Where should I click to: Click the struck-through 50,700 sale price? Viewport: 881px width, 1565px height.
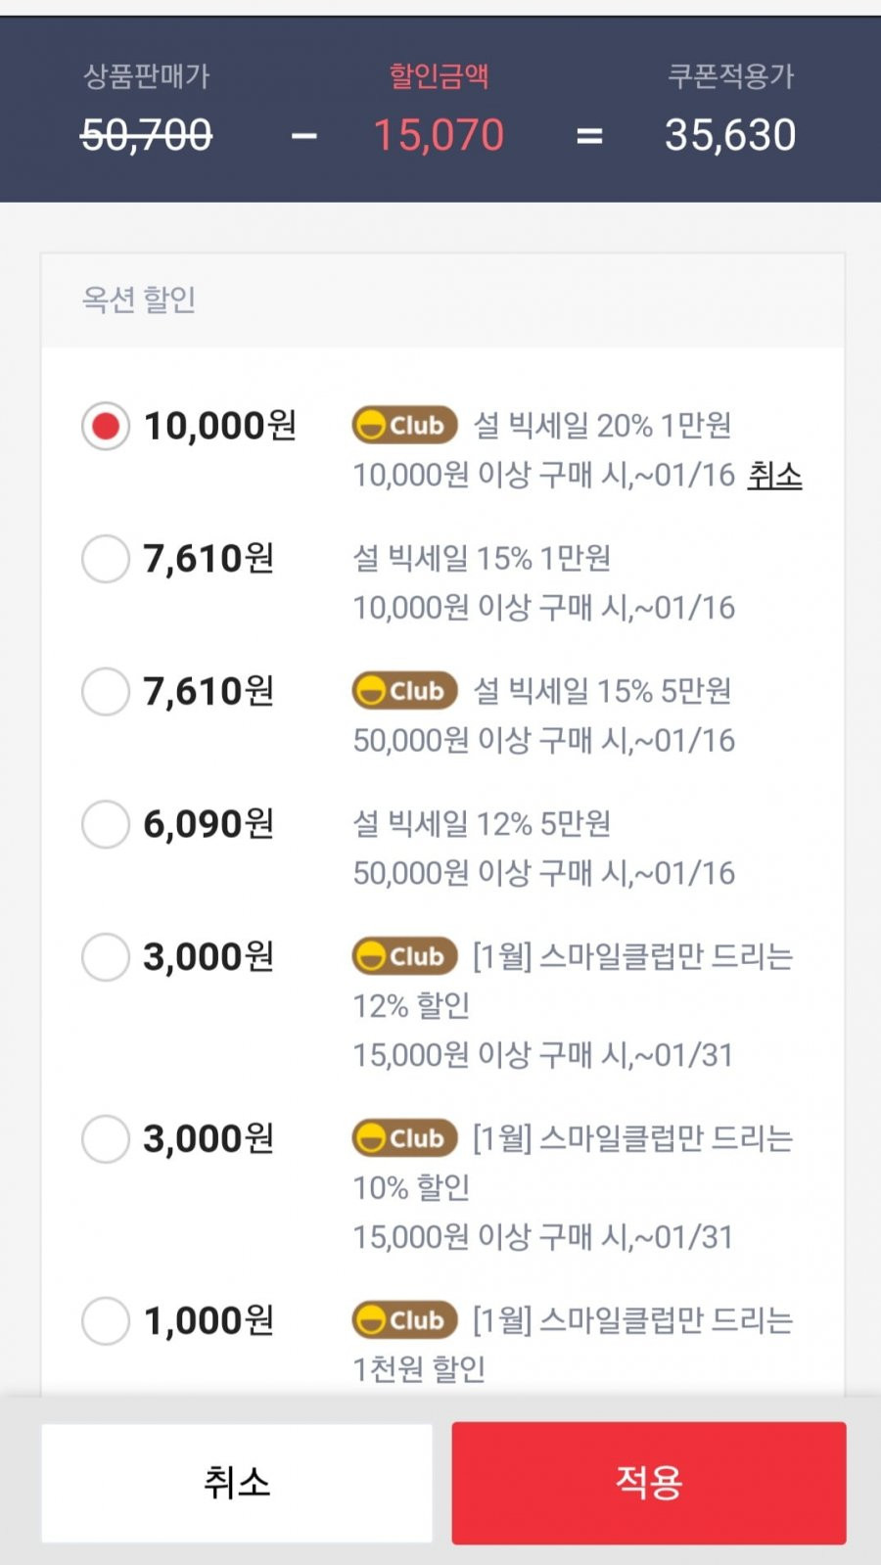point(146,135)
